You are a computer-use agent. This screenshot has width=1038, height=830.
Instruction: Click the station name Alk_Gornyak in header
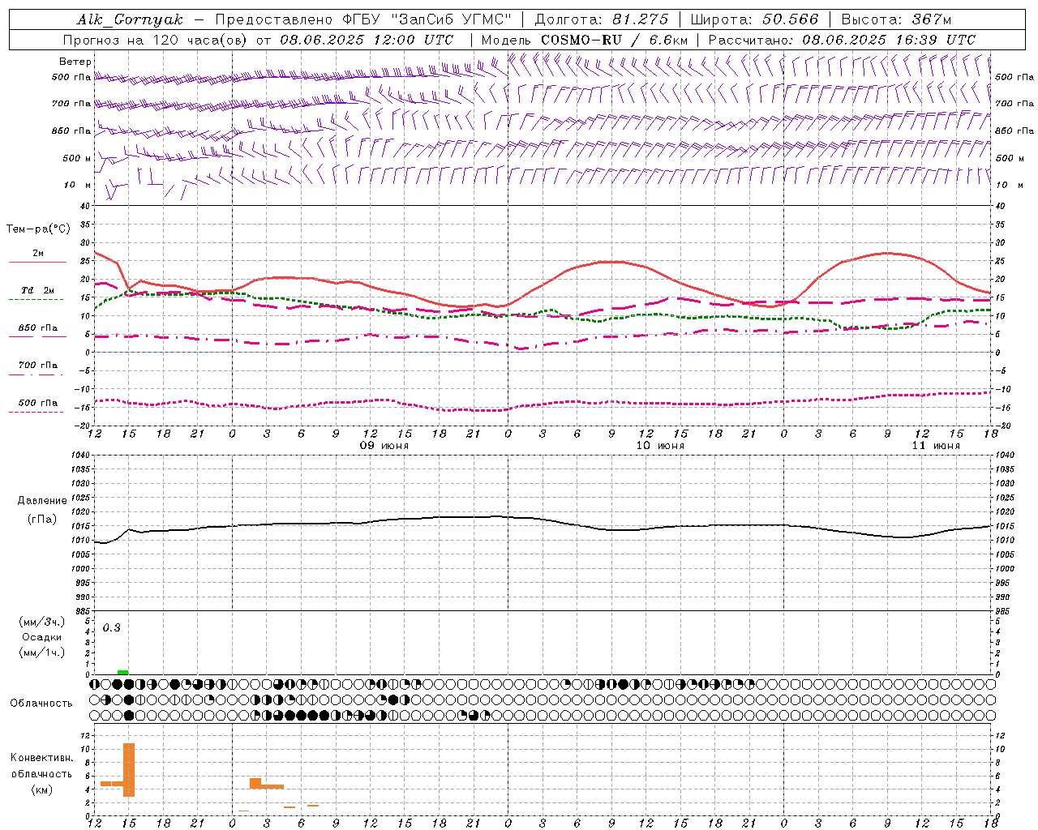pyautogui.click(x=130, y=19)
